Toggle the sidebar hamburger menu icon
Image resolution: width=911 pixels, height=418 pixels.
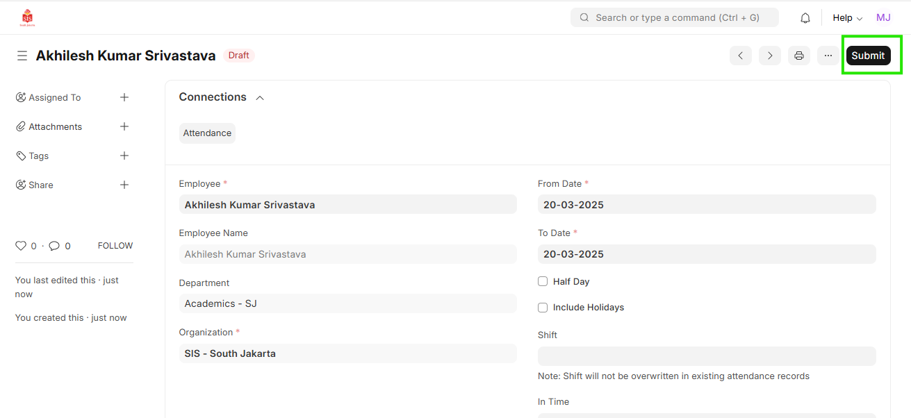(x=22, y=56)
